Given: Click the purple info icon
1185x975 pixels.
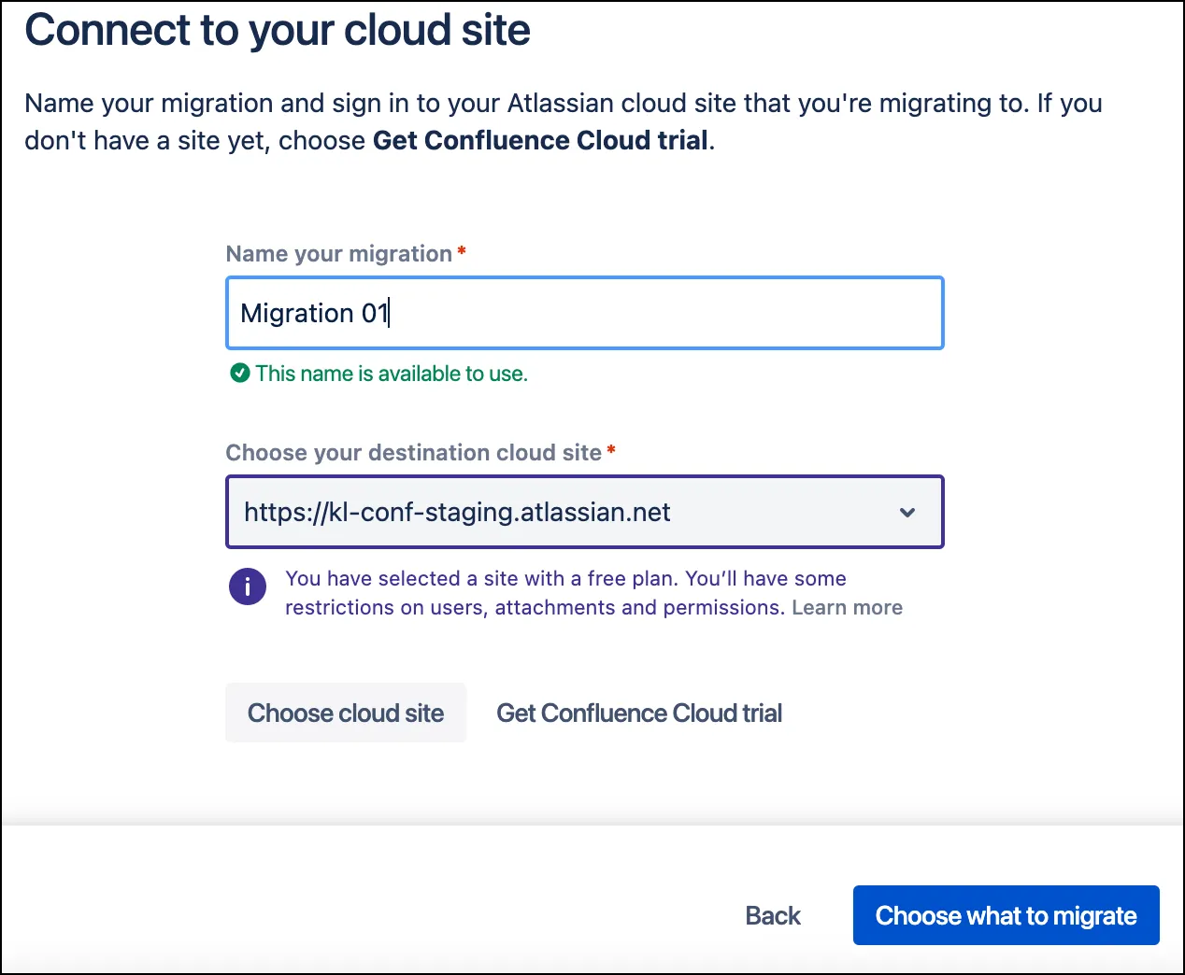Looking at the screenshot, I should [248, 586].
